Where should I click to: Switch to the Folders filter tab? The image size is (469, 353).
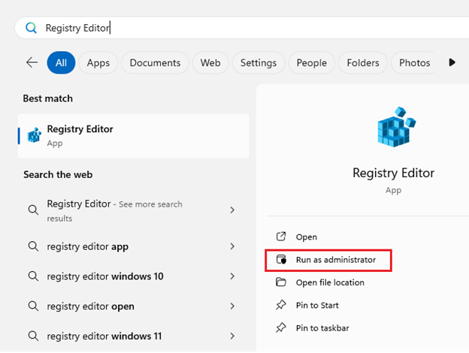[363, 62]
